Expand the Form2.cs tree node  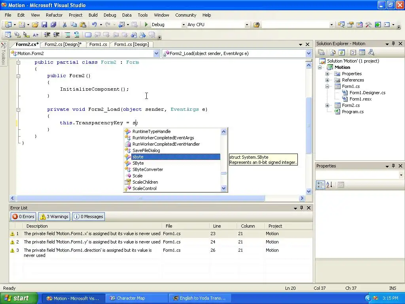(327, 105)
